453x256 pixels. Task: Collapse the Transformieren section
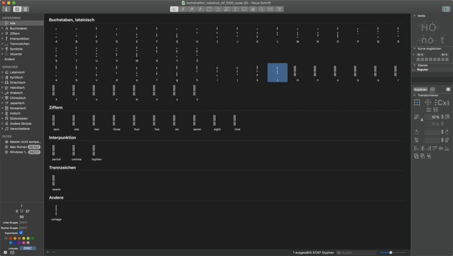click(x=414, y=95)
